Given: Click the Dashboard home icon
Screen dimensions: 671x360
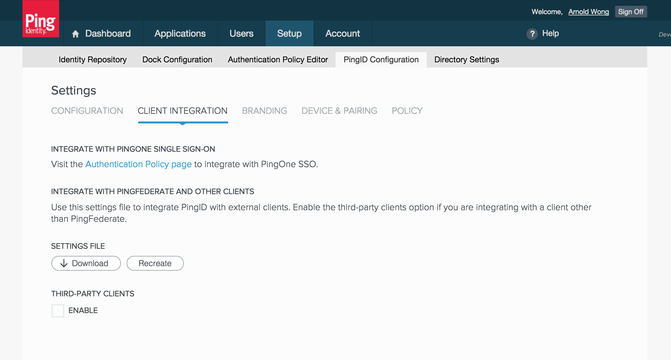Looking at the screenshot, I should (x=76, y=34).
